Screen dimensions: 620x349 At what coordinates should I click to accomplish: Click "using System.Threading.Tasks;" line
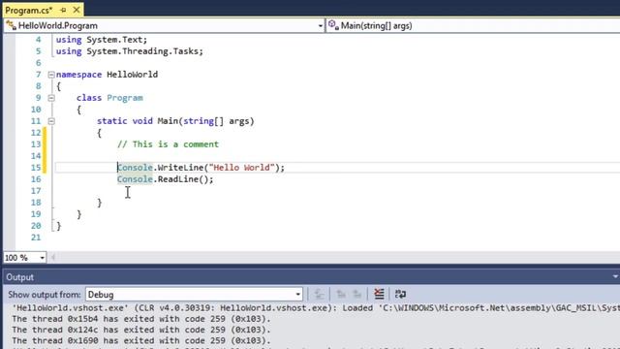[129, 51]
